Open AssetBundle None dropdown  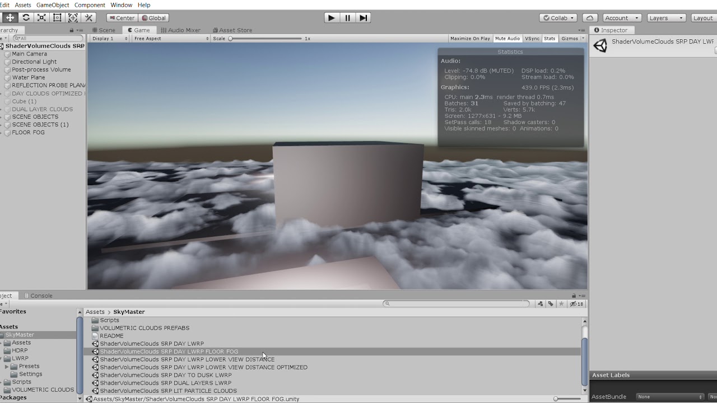point(669,397)
